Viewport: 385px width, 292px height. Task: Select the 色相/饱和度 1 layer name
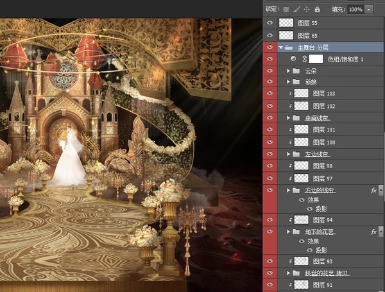point(346,59)
